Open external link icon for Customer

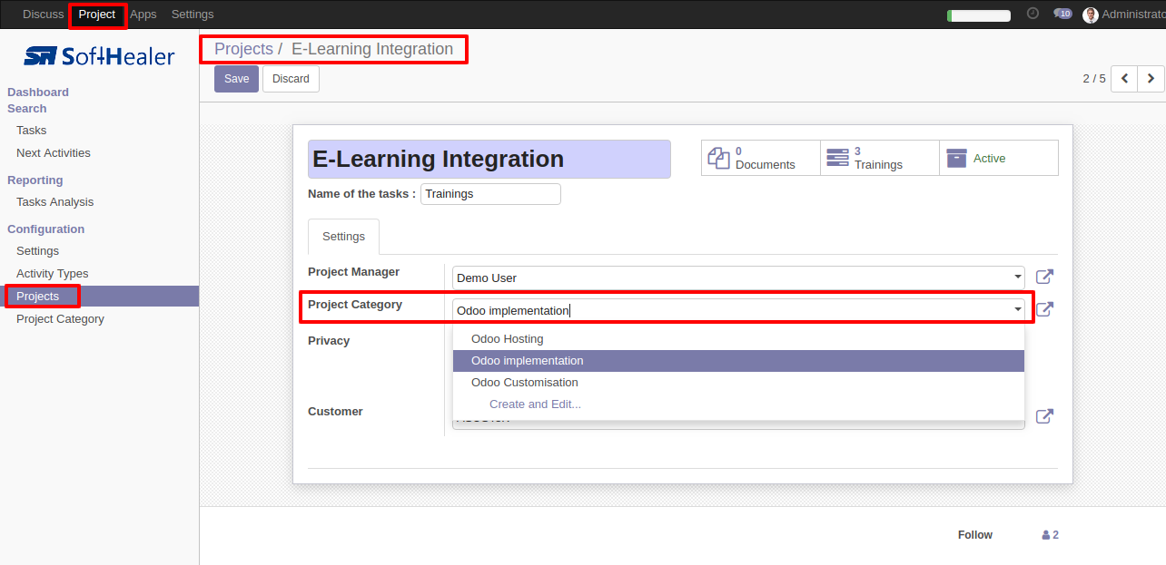tap(1045, 416)
